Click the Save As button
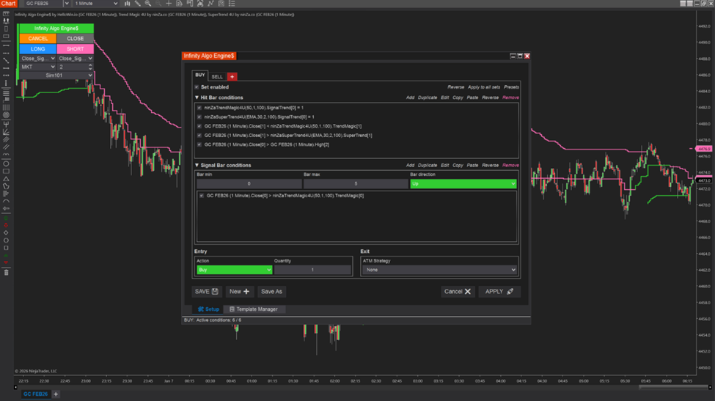The width and height of the screenshot is (715, 401). click(271, 292)
